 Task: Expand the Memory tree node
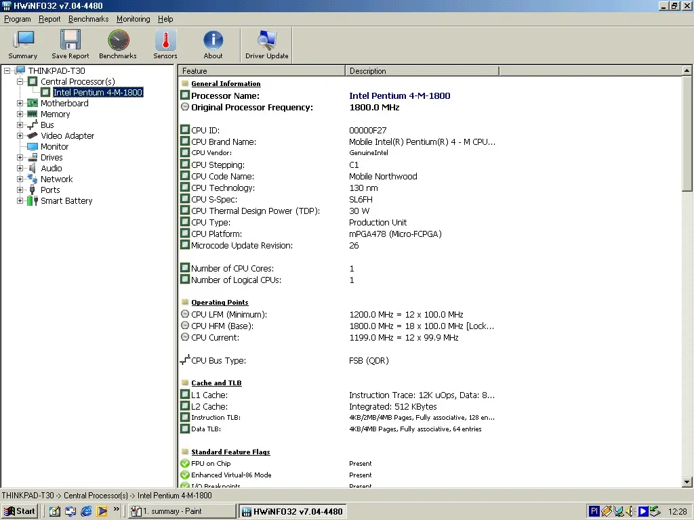click(20, 114)
